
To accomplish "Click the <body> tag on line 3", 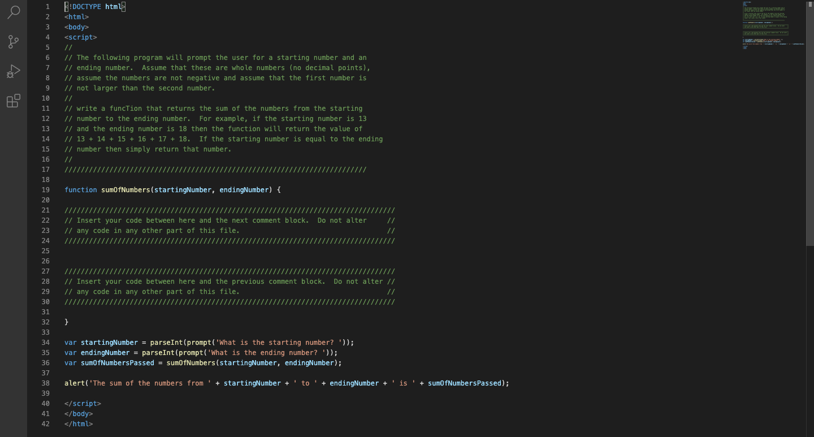I will 76,27.
